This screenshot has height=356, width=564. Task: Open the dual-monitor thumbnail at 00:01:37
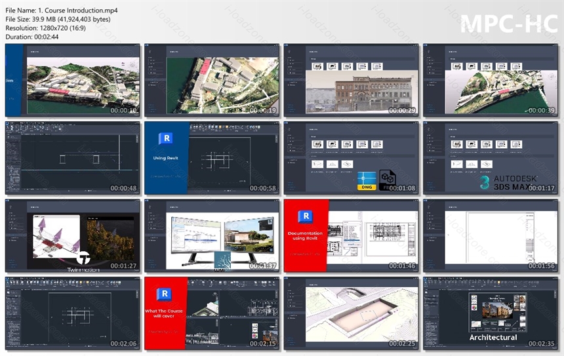pyautogui.click(x=212, y=236)
